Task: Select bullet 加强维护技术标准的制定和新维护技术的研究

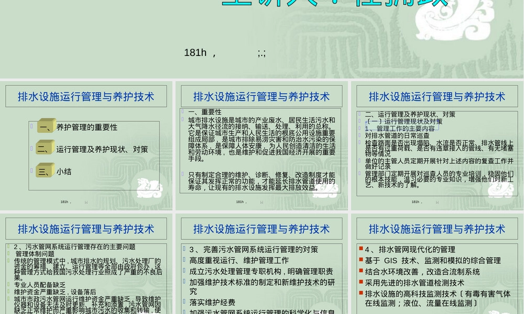Action: (262, 287)
